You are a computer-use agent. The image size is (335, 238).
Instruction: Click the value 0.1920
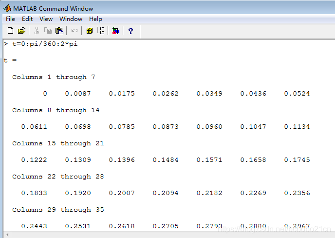point(78,193)
